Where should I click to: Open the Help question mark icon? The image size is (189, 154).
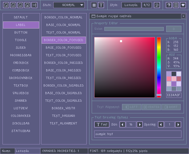pyautogui.click(x=169, y=5)
